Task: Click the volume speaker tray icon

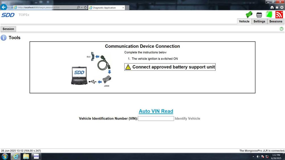Action: 258,157
